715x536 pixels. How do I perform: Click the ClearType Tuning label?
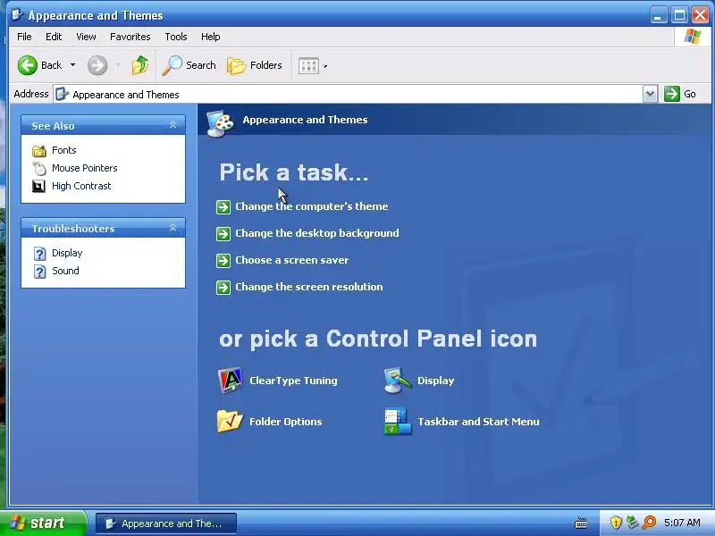point(293,381)
